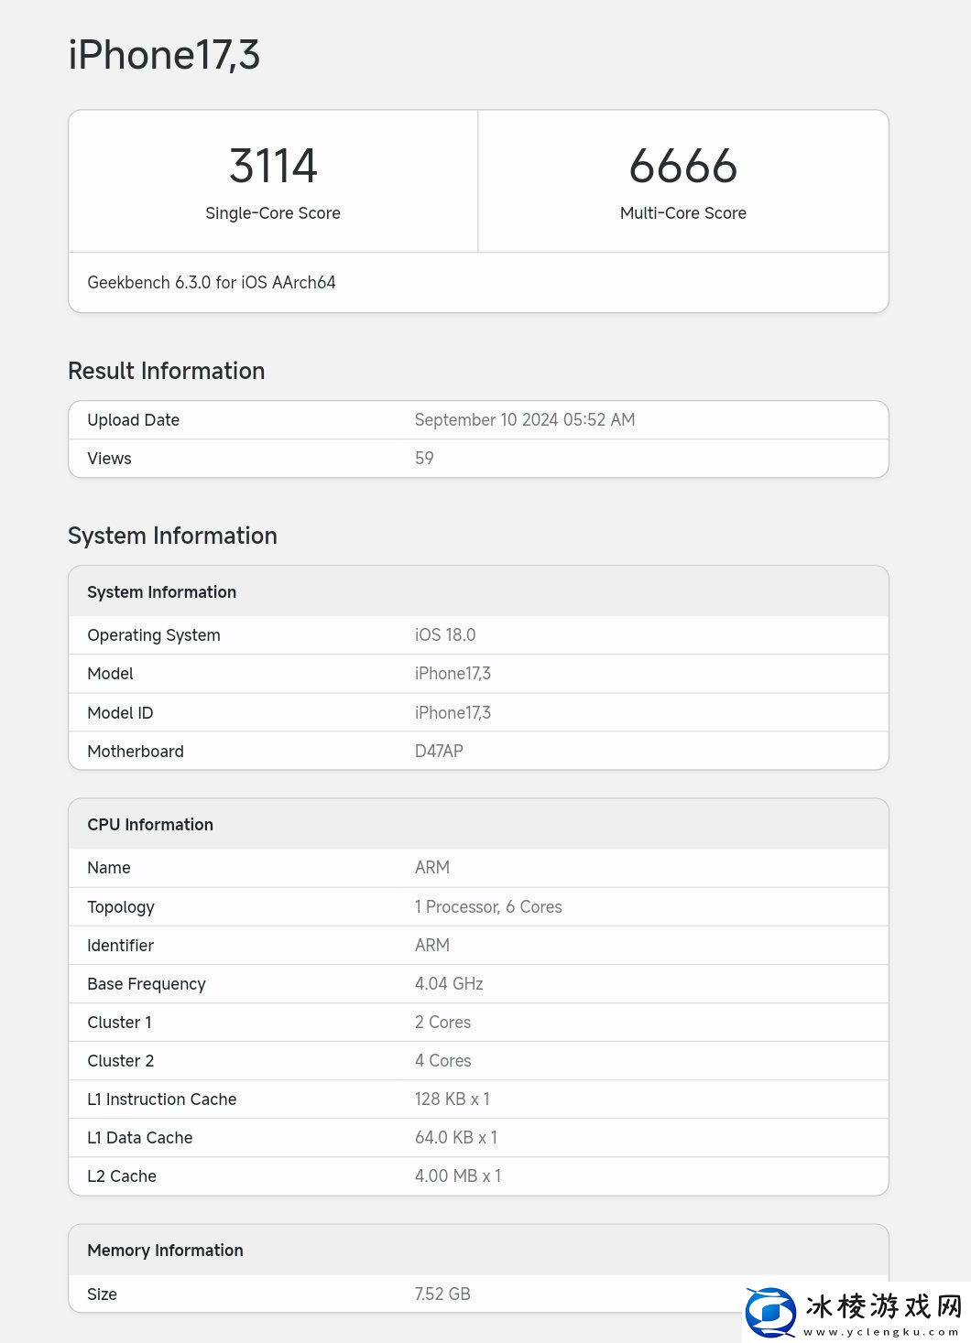Expand the System Information section

pyautogui.click(x=172, y=536)
